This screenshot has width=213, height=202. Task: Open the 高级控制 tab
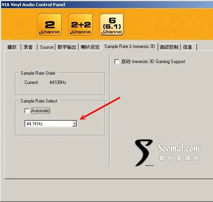tap(169, 47)
